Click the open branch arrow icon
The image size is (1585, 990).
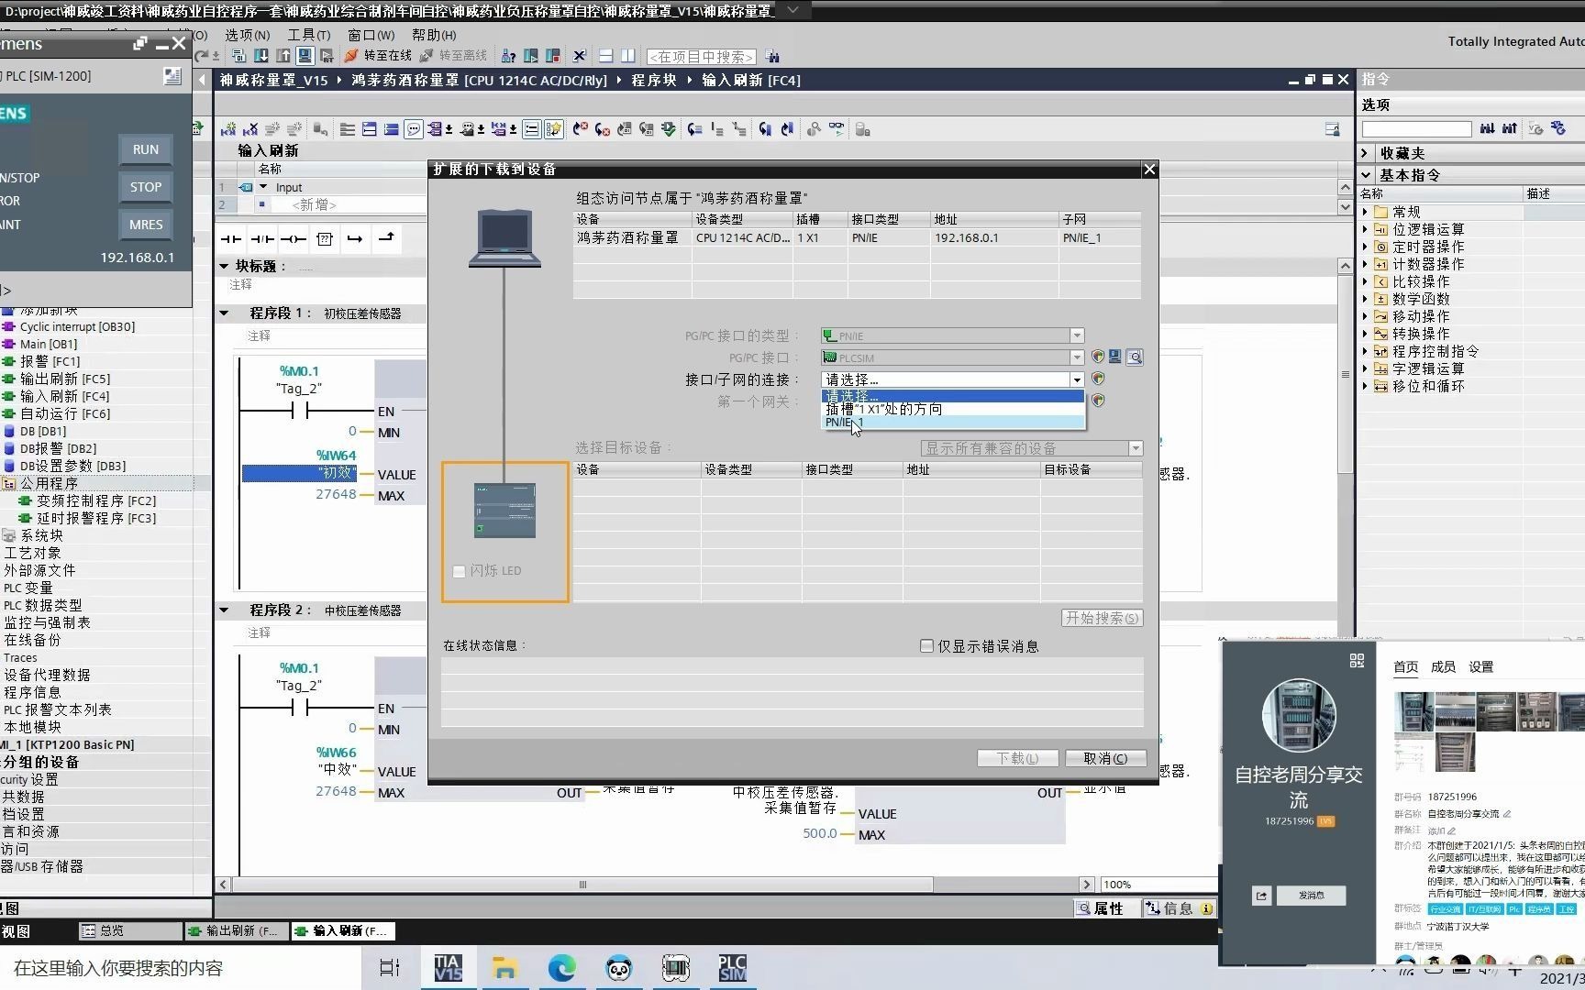click(x=355, y=239)
